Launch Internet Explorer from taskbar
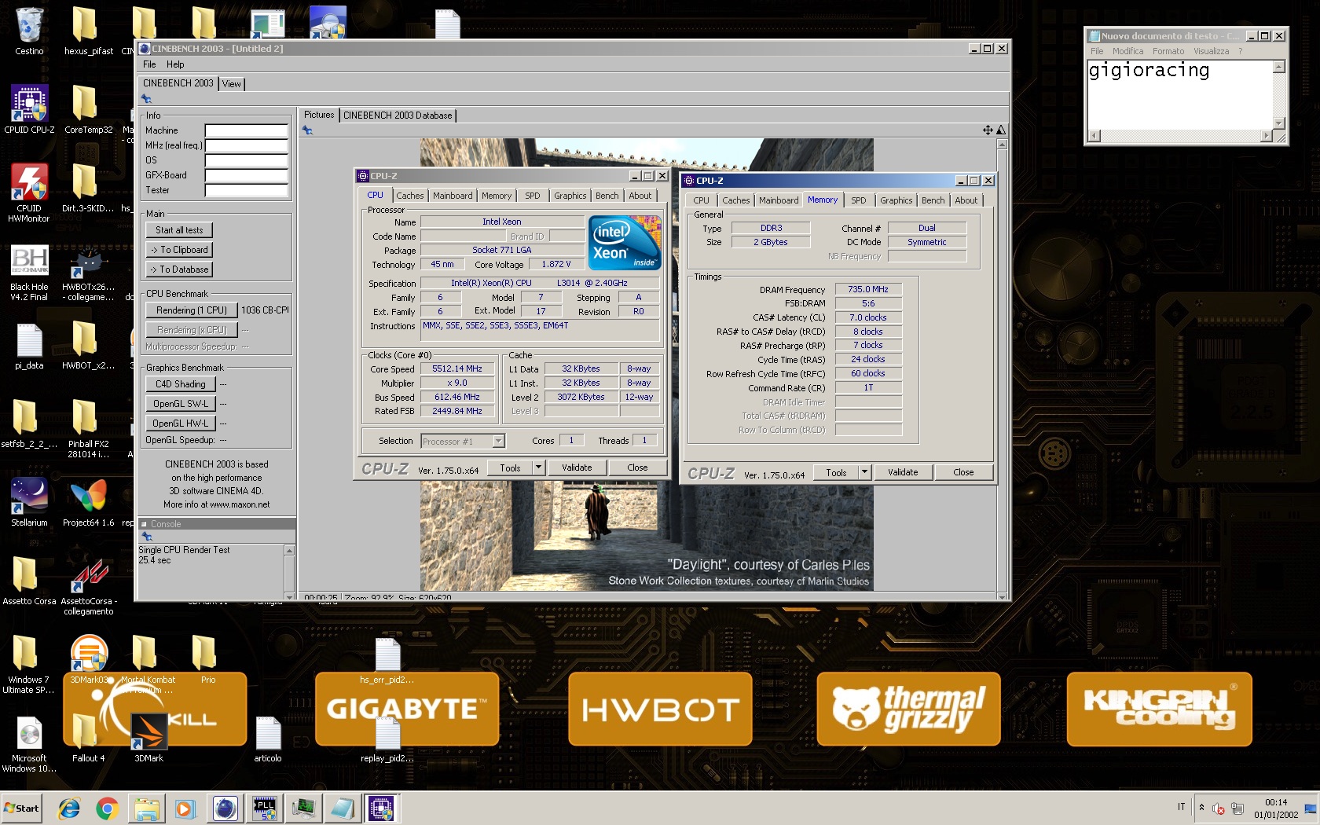The height and width of the screenshot is (825, 1320). (x=69, y=808)
